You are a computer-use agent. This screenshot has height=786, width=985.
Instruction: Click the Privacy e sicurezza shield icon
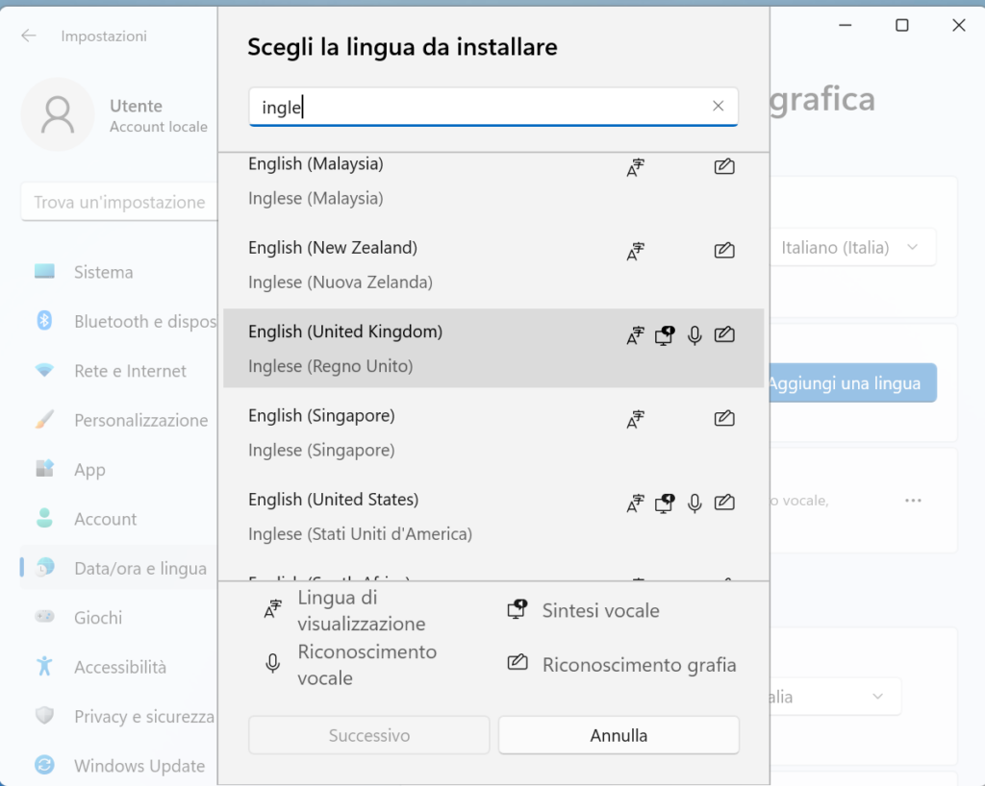point(44,716)
